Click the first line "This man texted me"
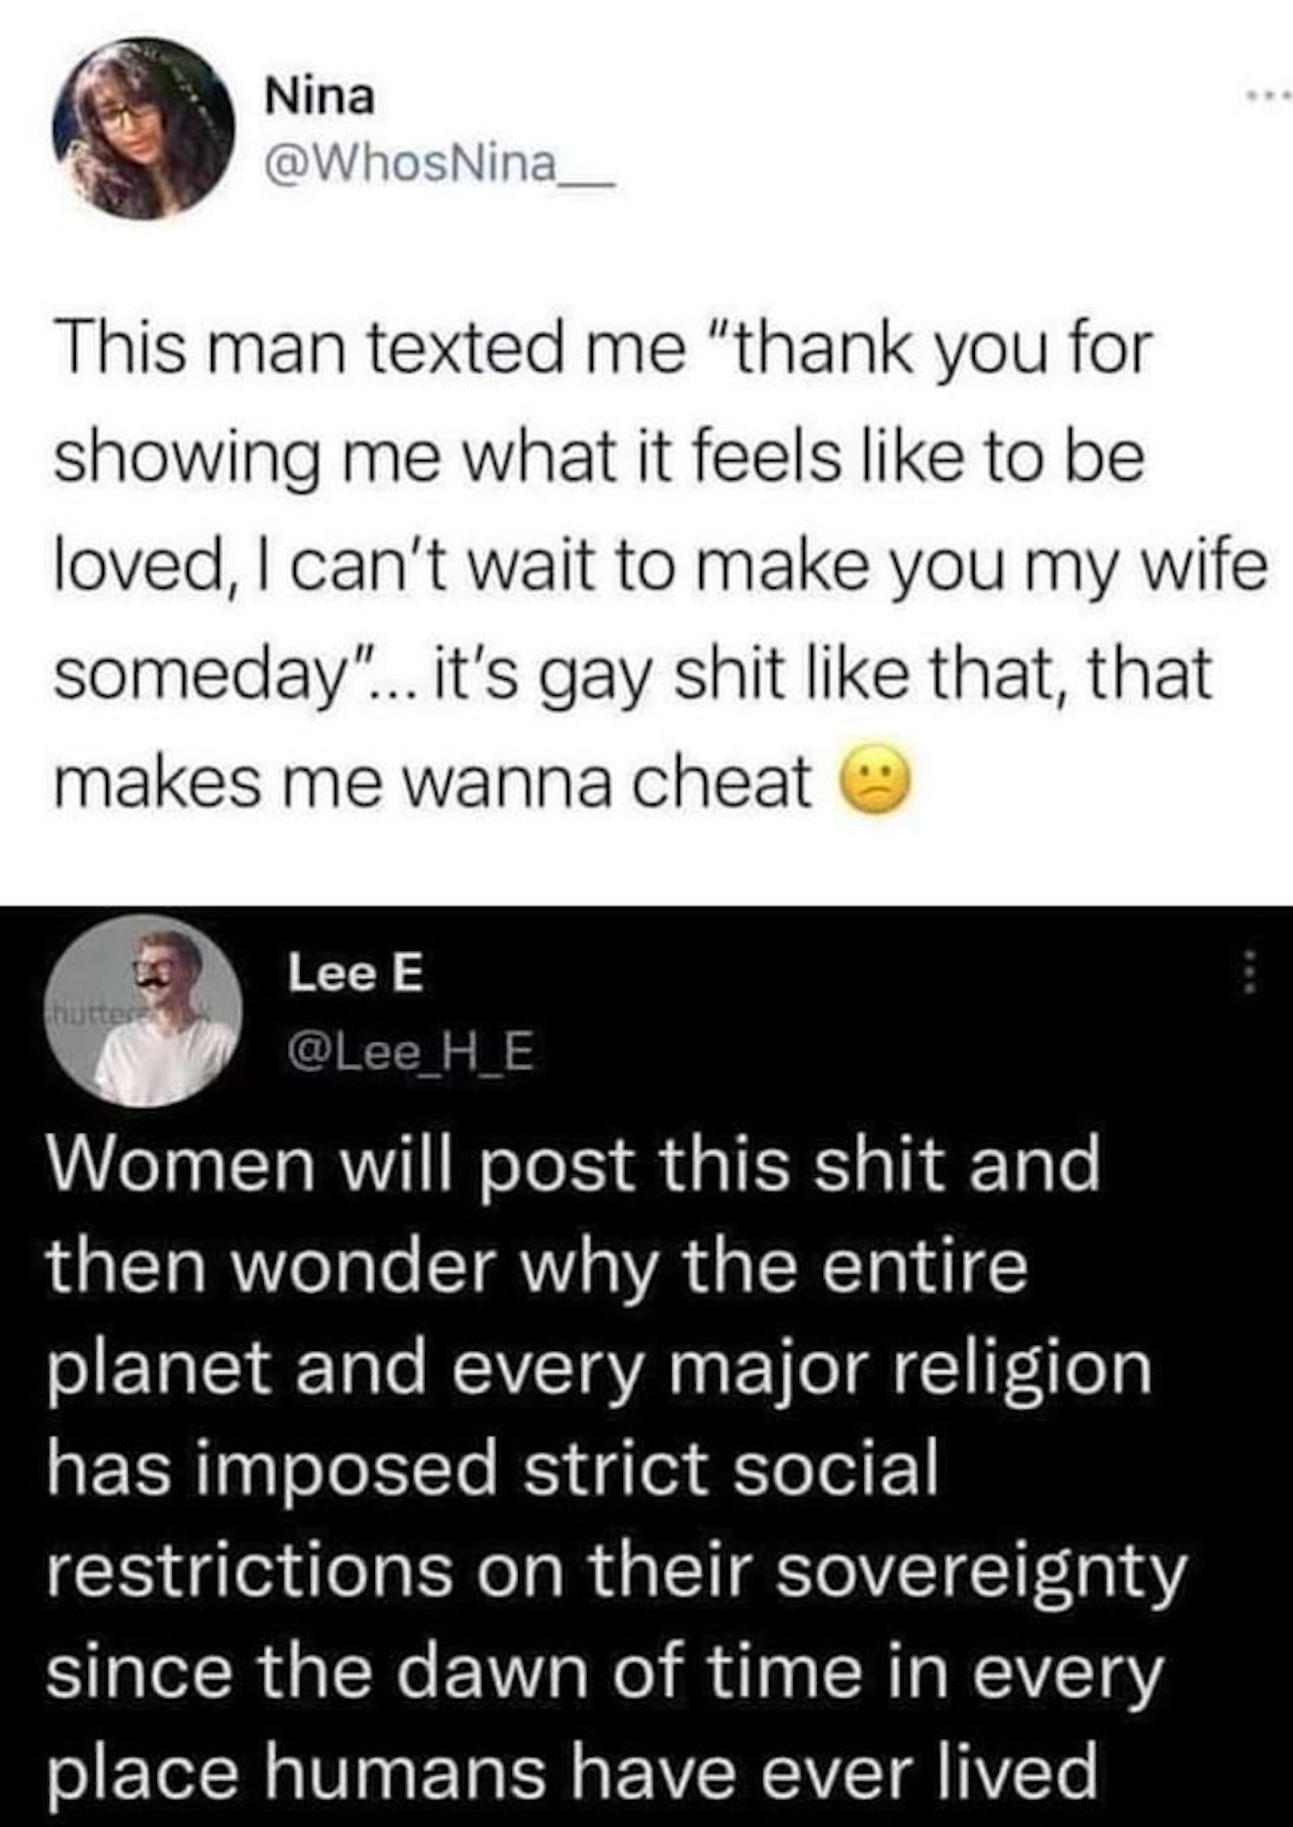Image resolution: width=1293 pixels, height=1827 pixels. 371,349
